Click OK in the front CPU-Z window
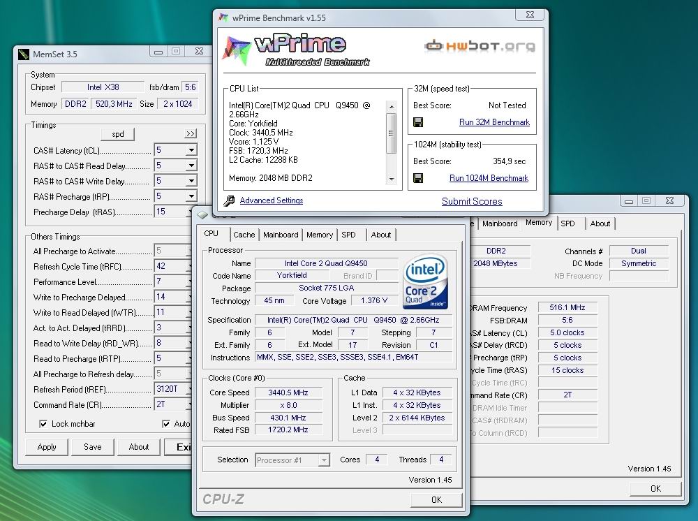This screenshot has height=521, width=698. click(436, 499)
